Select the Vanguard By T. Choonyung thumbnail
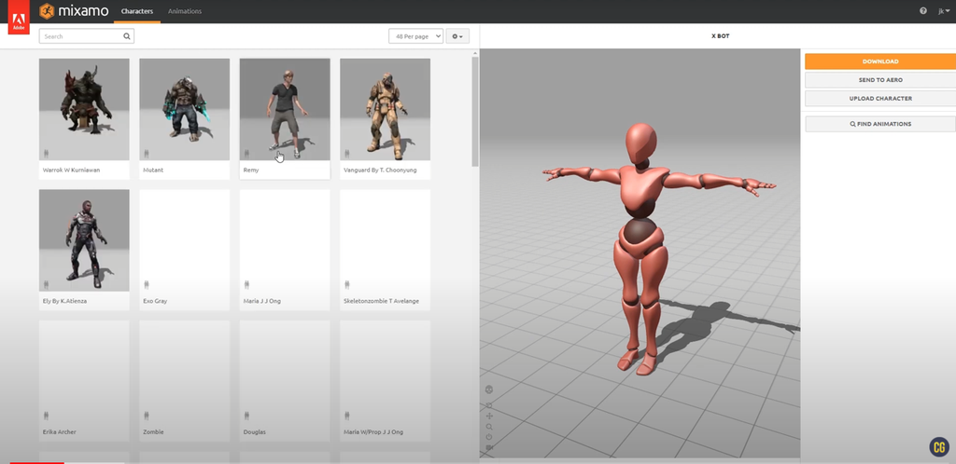The image size is (956, 464). 386,109
